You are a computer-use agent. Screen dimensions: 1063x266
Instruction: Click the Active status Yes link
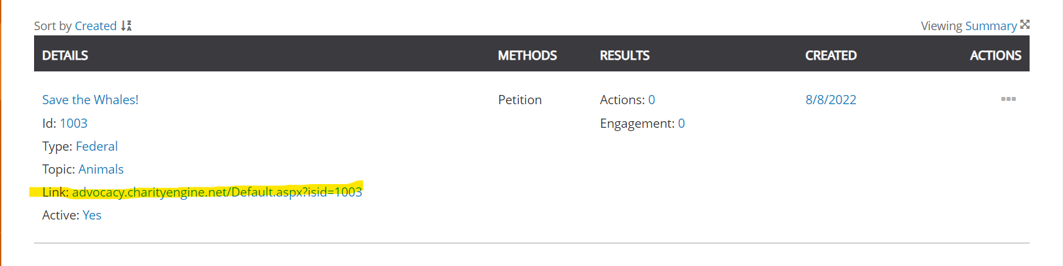tap(92, 215)
